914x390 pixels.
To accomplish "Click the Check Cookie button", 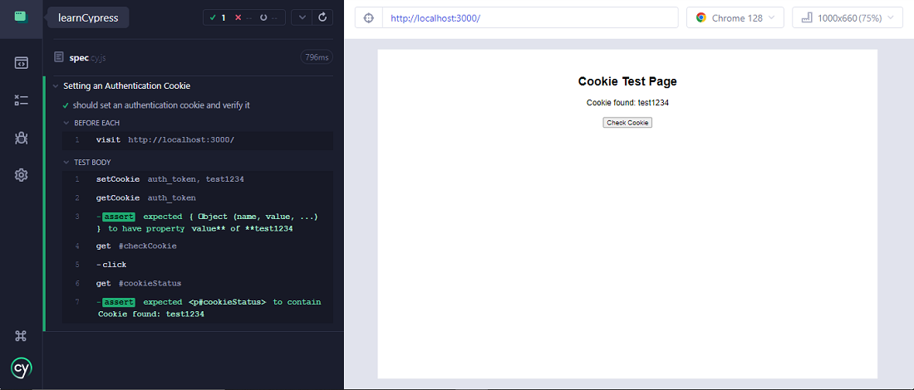I will point(627,123).
